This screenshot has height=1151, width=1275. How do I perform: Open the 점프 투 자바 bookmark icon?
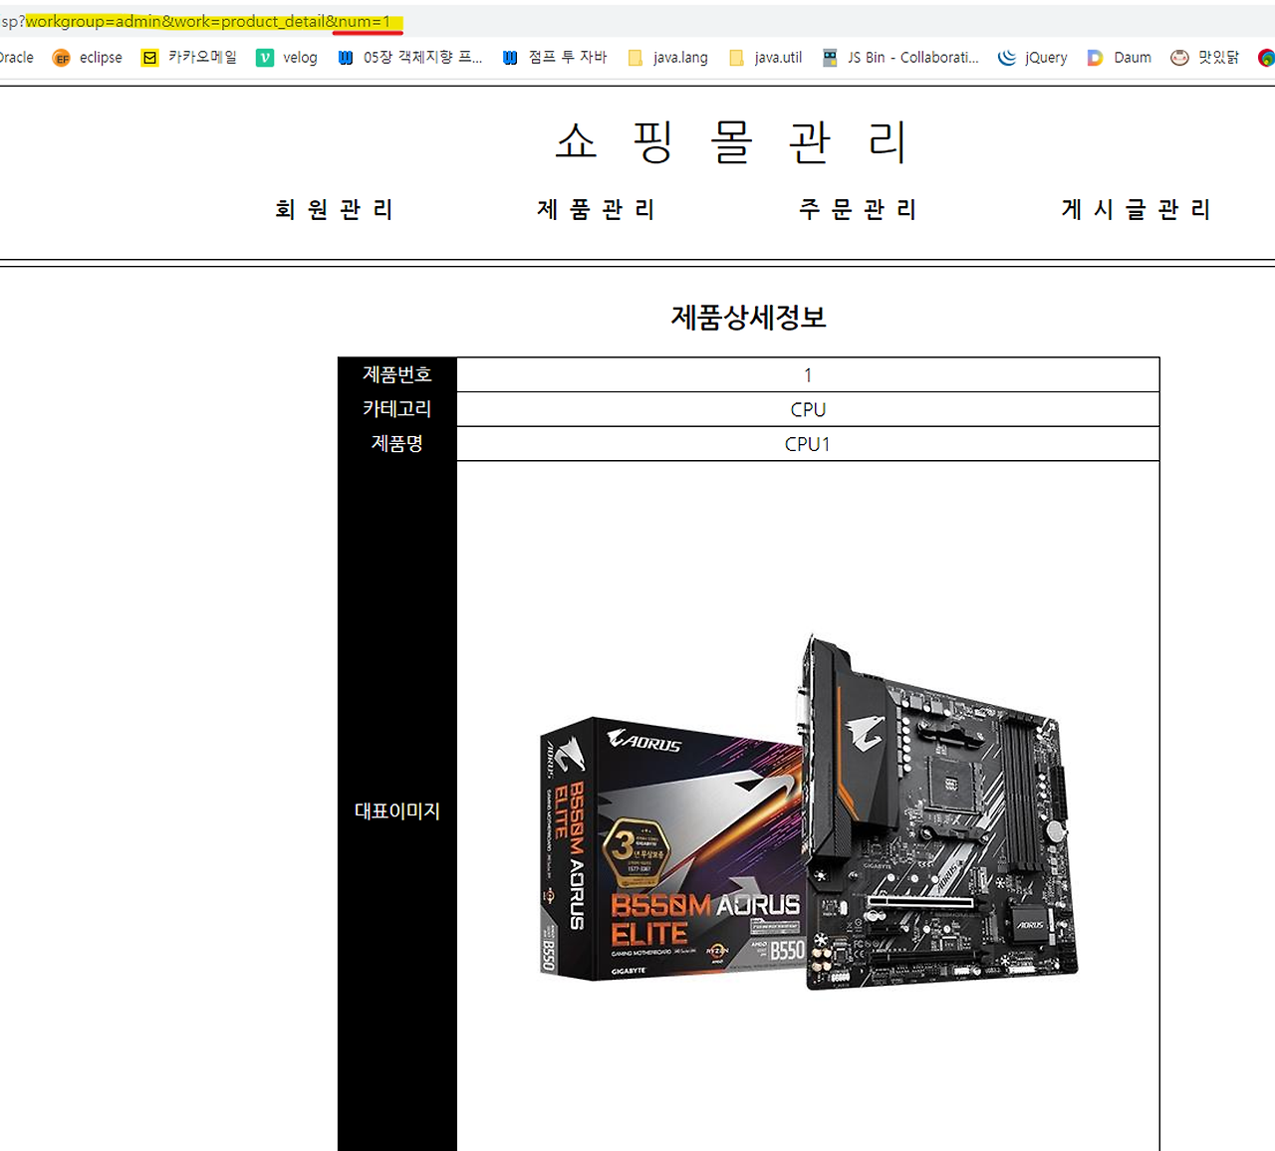[510, 58]
